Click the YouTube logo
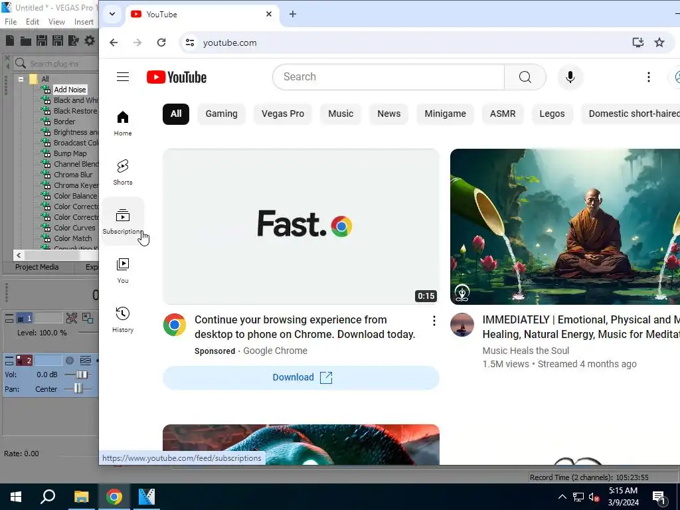 pos(177,77)
